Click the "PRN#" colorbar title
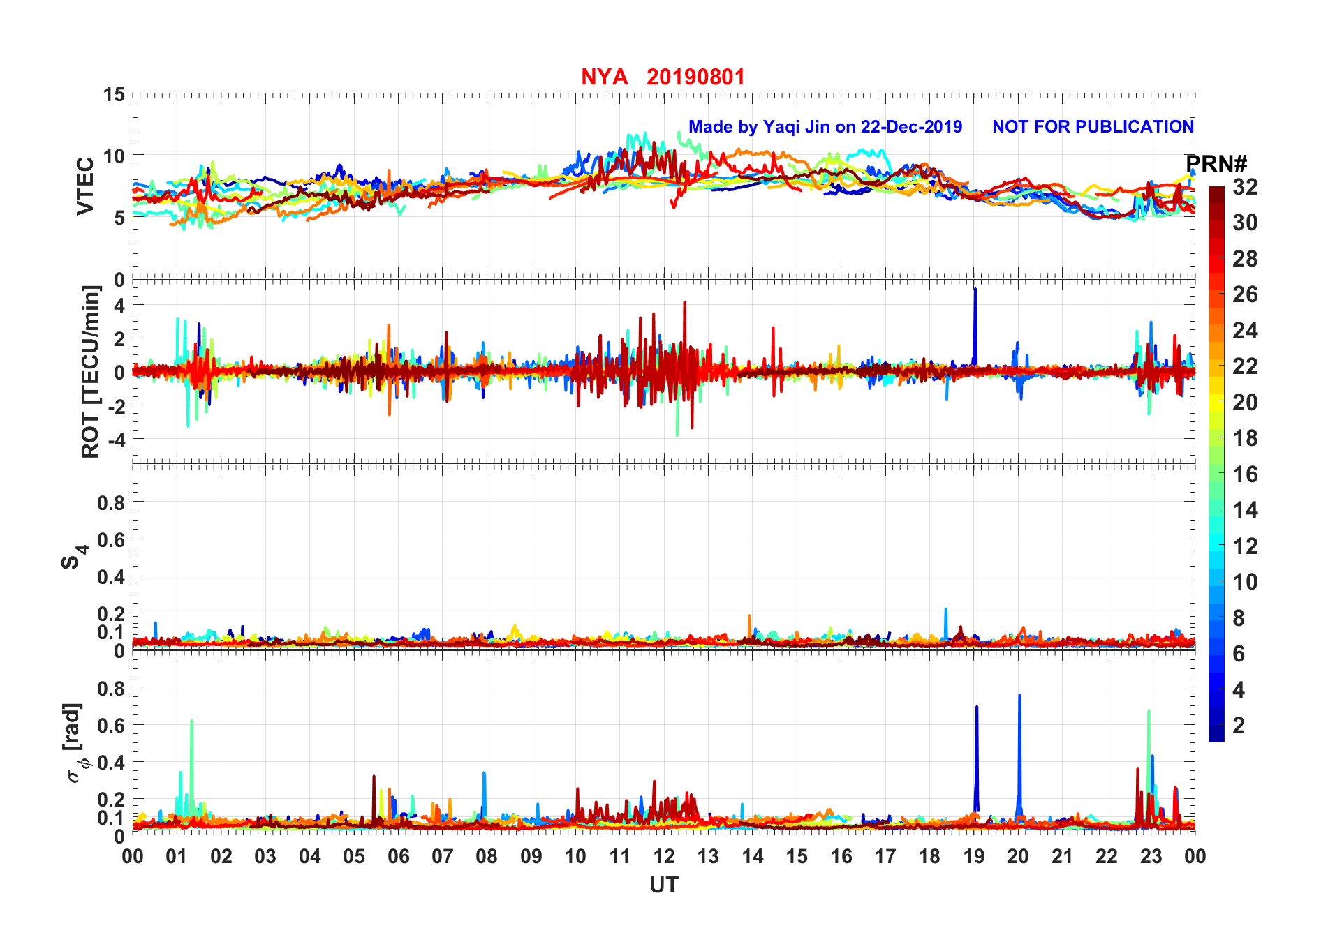The height and width of the screenshot is (928, 1328). (x=1216, y=163)
